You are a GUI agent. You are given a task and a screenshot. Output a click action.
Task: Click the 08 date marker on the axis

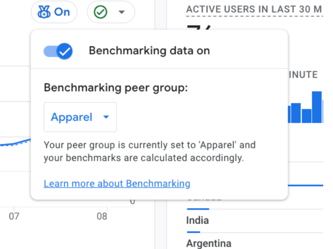click(x=102, y=217)
